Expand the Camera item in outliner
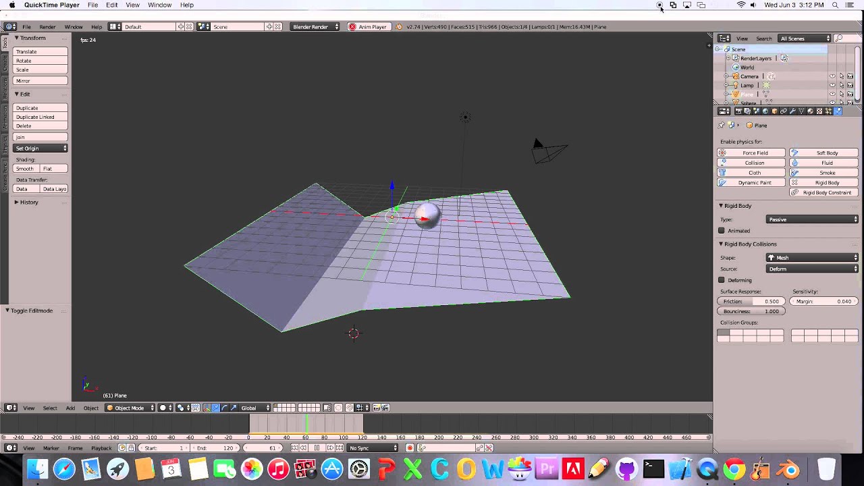This screenshot has width=864, height=486. (x=726, y=76)
